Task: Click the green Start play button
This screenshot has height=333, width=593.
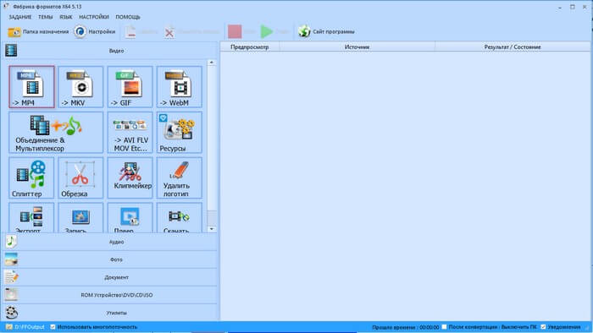Action: pos(267,31)
